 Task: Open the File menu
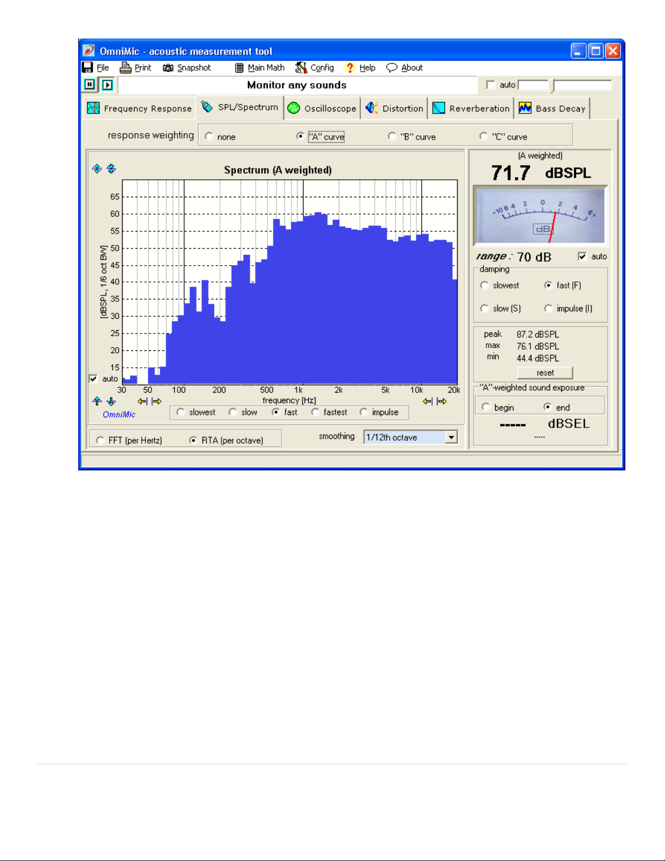click(103, 67)
